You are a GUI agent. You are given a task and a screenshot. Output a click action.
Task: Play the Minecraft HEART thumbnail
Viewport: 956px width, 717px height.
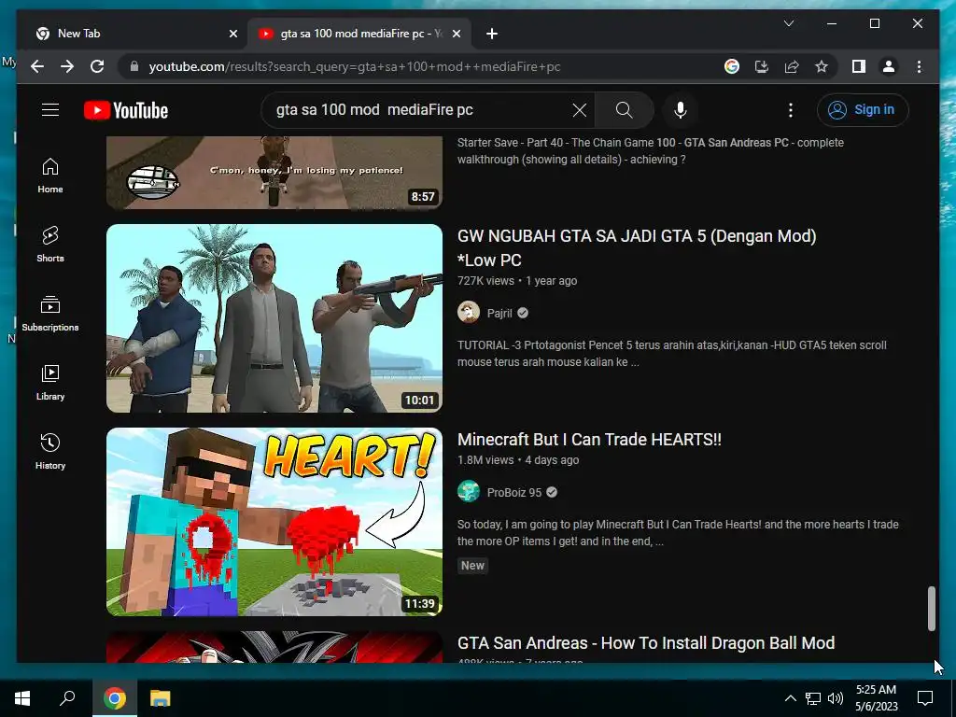point(274,522)
